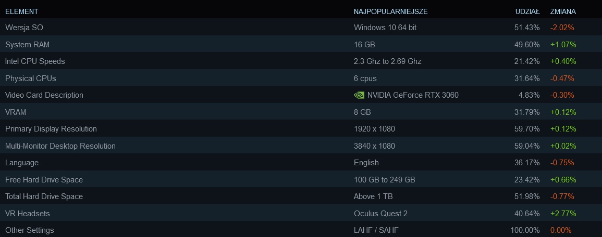This screenshot has height=237, width=602.
Task: Click the ZMIANA column header
Action: pos(563,11)
